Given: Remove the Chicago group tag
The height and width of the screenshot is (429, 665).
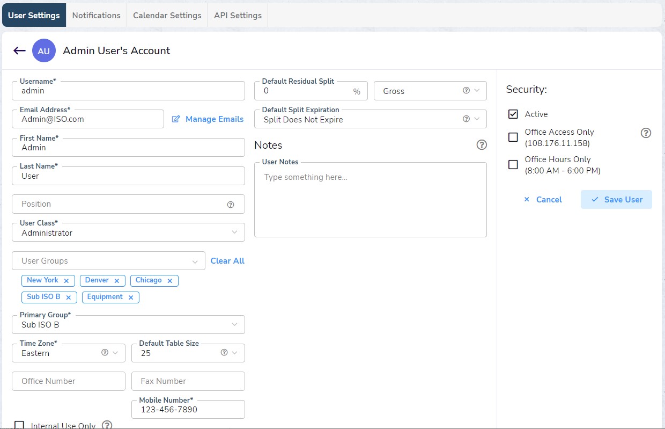Looking at the screenshot, I should pos(169,281).
